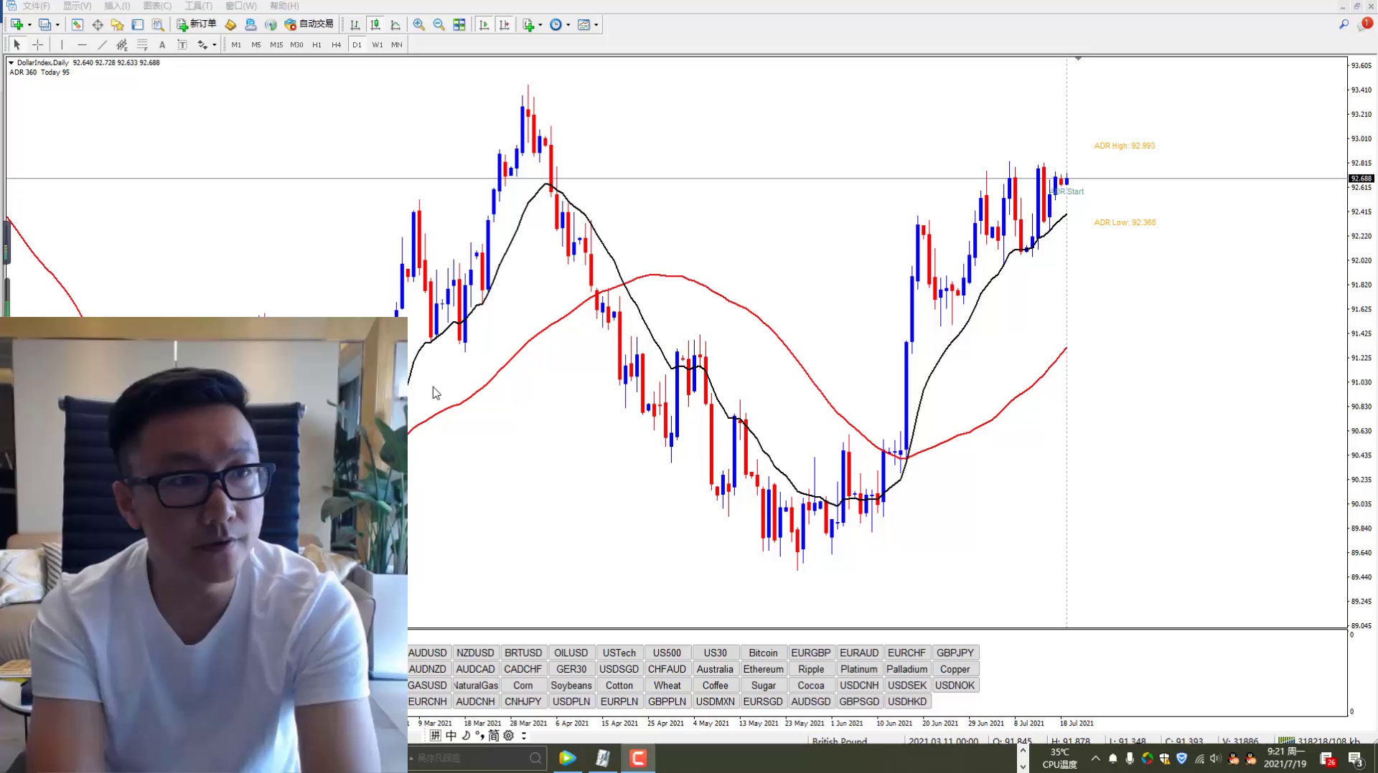Viewport: 1378px width, 773px height.
Task: Expand the DollarIndex,Daily chart title triangle
Action: point(11,63)
